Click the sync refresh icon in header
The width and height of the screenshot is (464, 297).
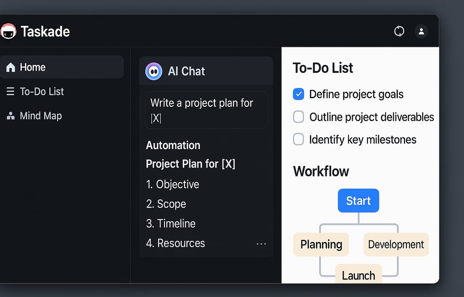tap(399, 31)
